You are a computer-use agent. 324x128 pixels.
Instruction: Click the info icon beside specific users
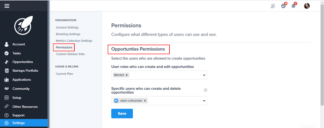tap(205, 90)
